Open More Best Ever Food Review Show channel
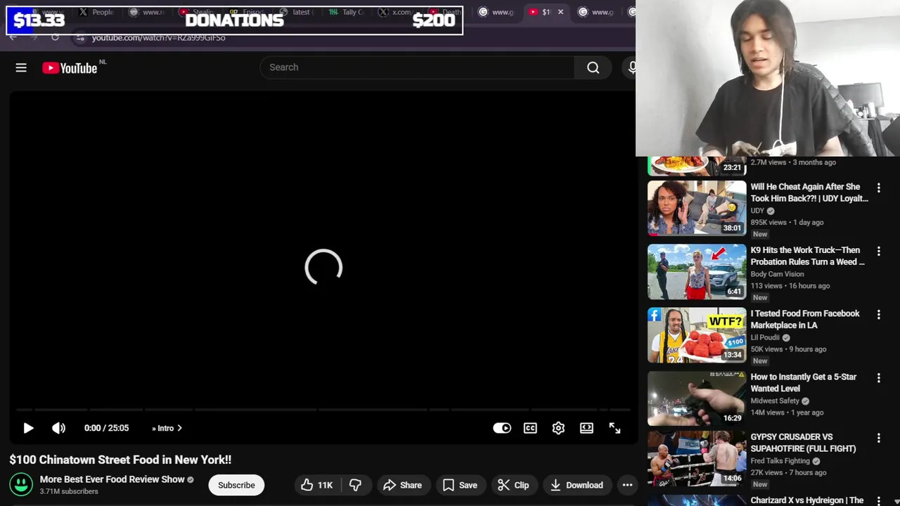The height and width of the screenshot is (506, 900). tap(112, 479)
